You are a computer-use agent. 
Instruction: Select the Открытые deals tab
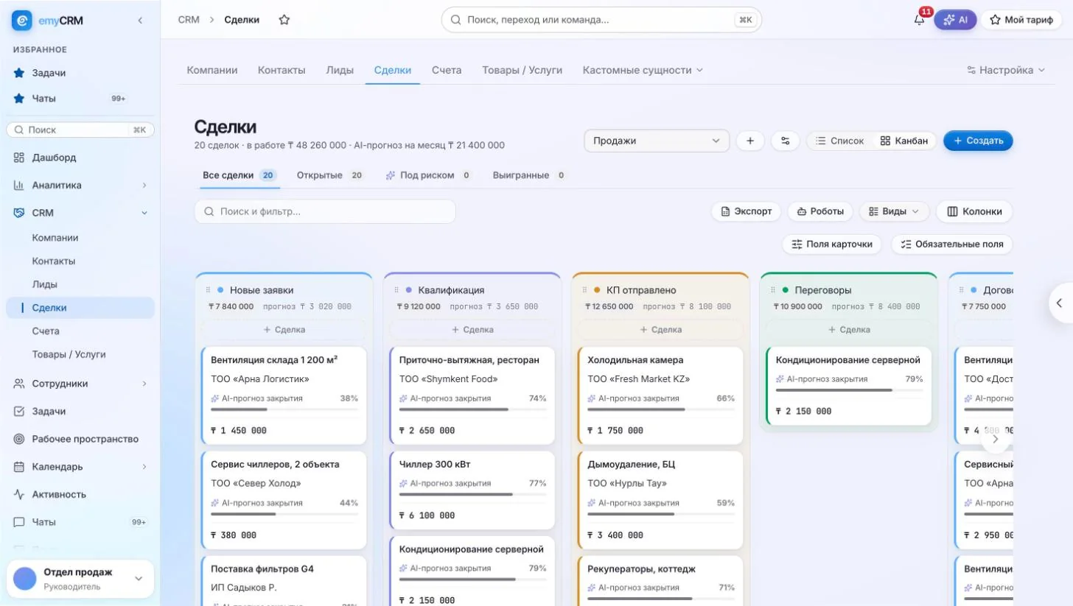tap(330, 175)
